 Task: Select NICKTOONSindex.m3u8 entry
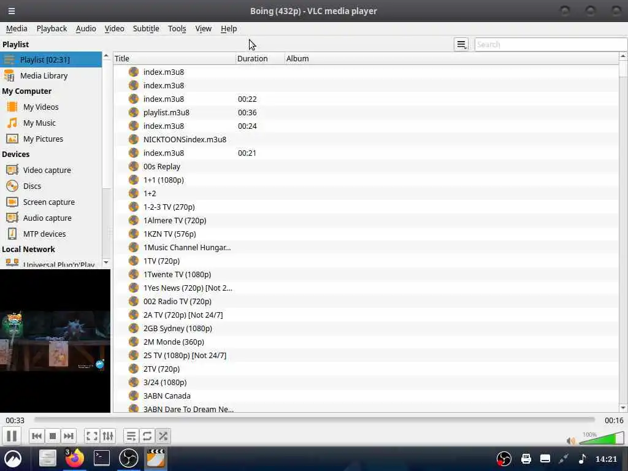[366, 139]
